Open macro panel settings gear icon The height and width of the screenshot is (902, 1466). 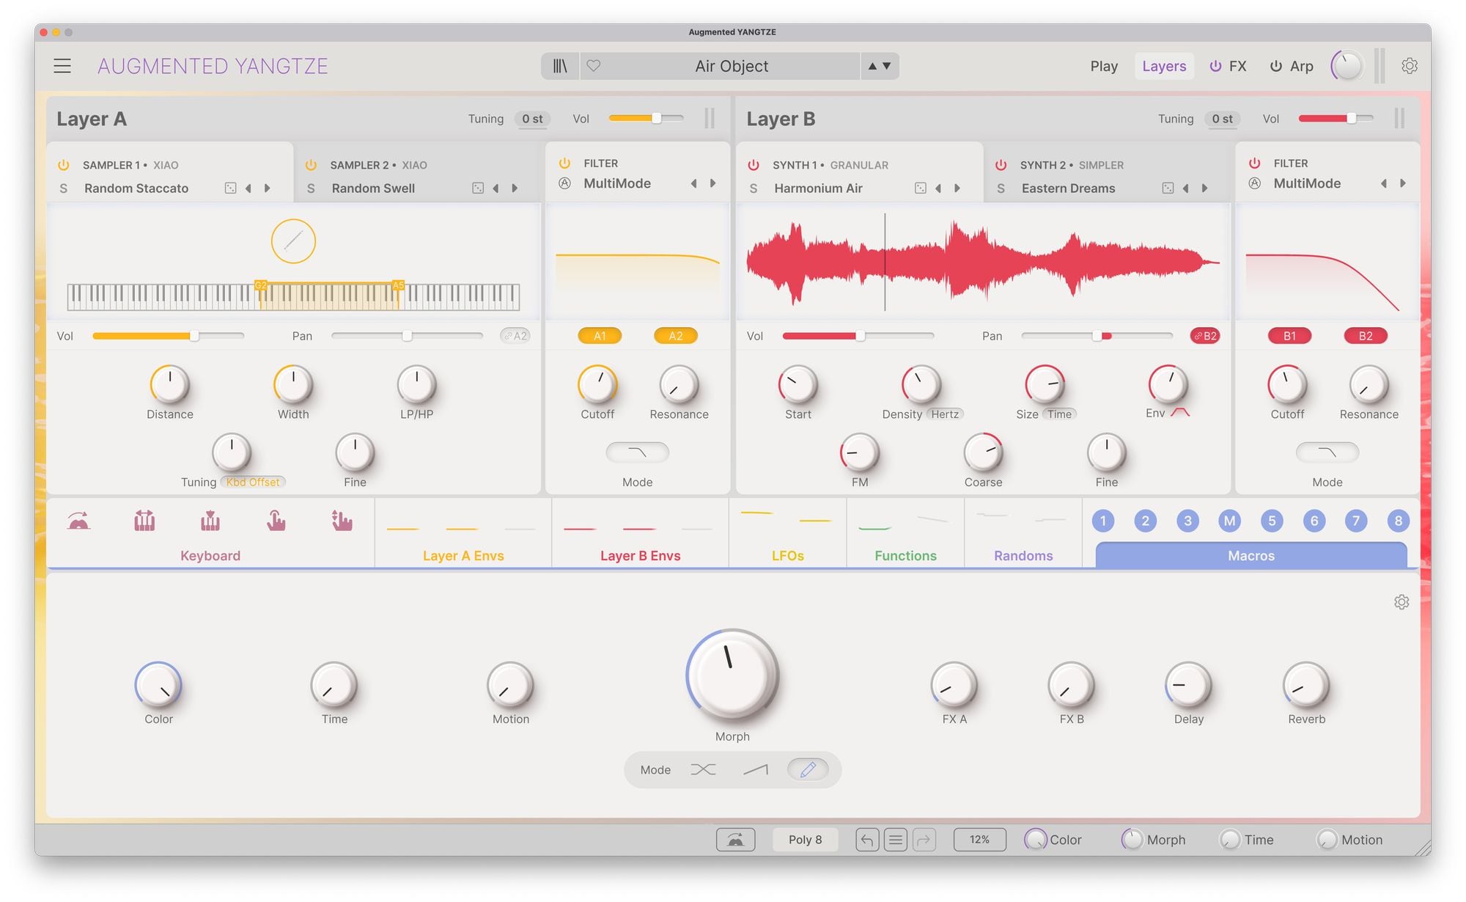click(x=1401, y=602)
